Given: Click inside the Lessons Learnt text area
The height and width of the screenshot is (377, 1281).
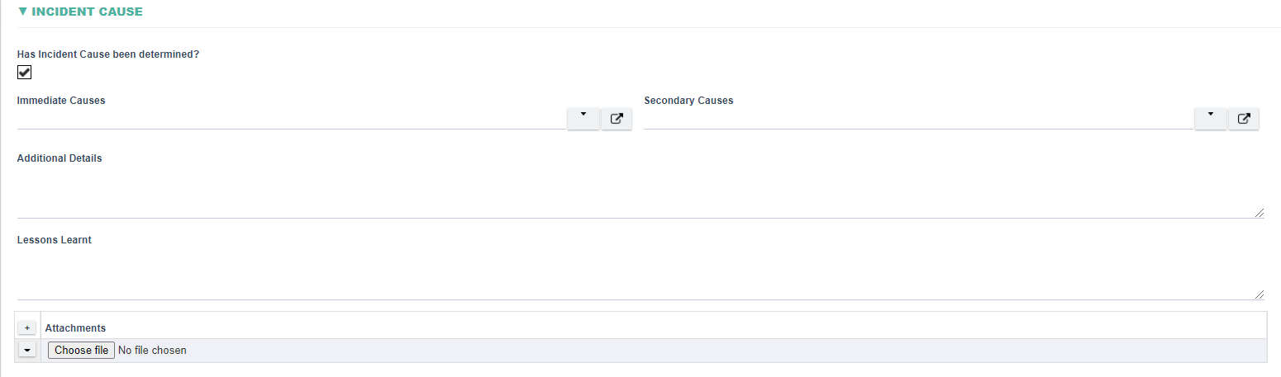Looking at the screenshot, I should tap(640, 275).
